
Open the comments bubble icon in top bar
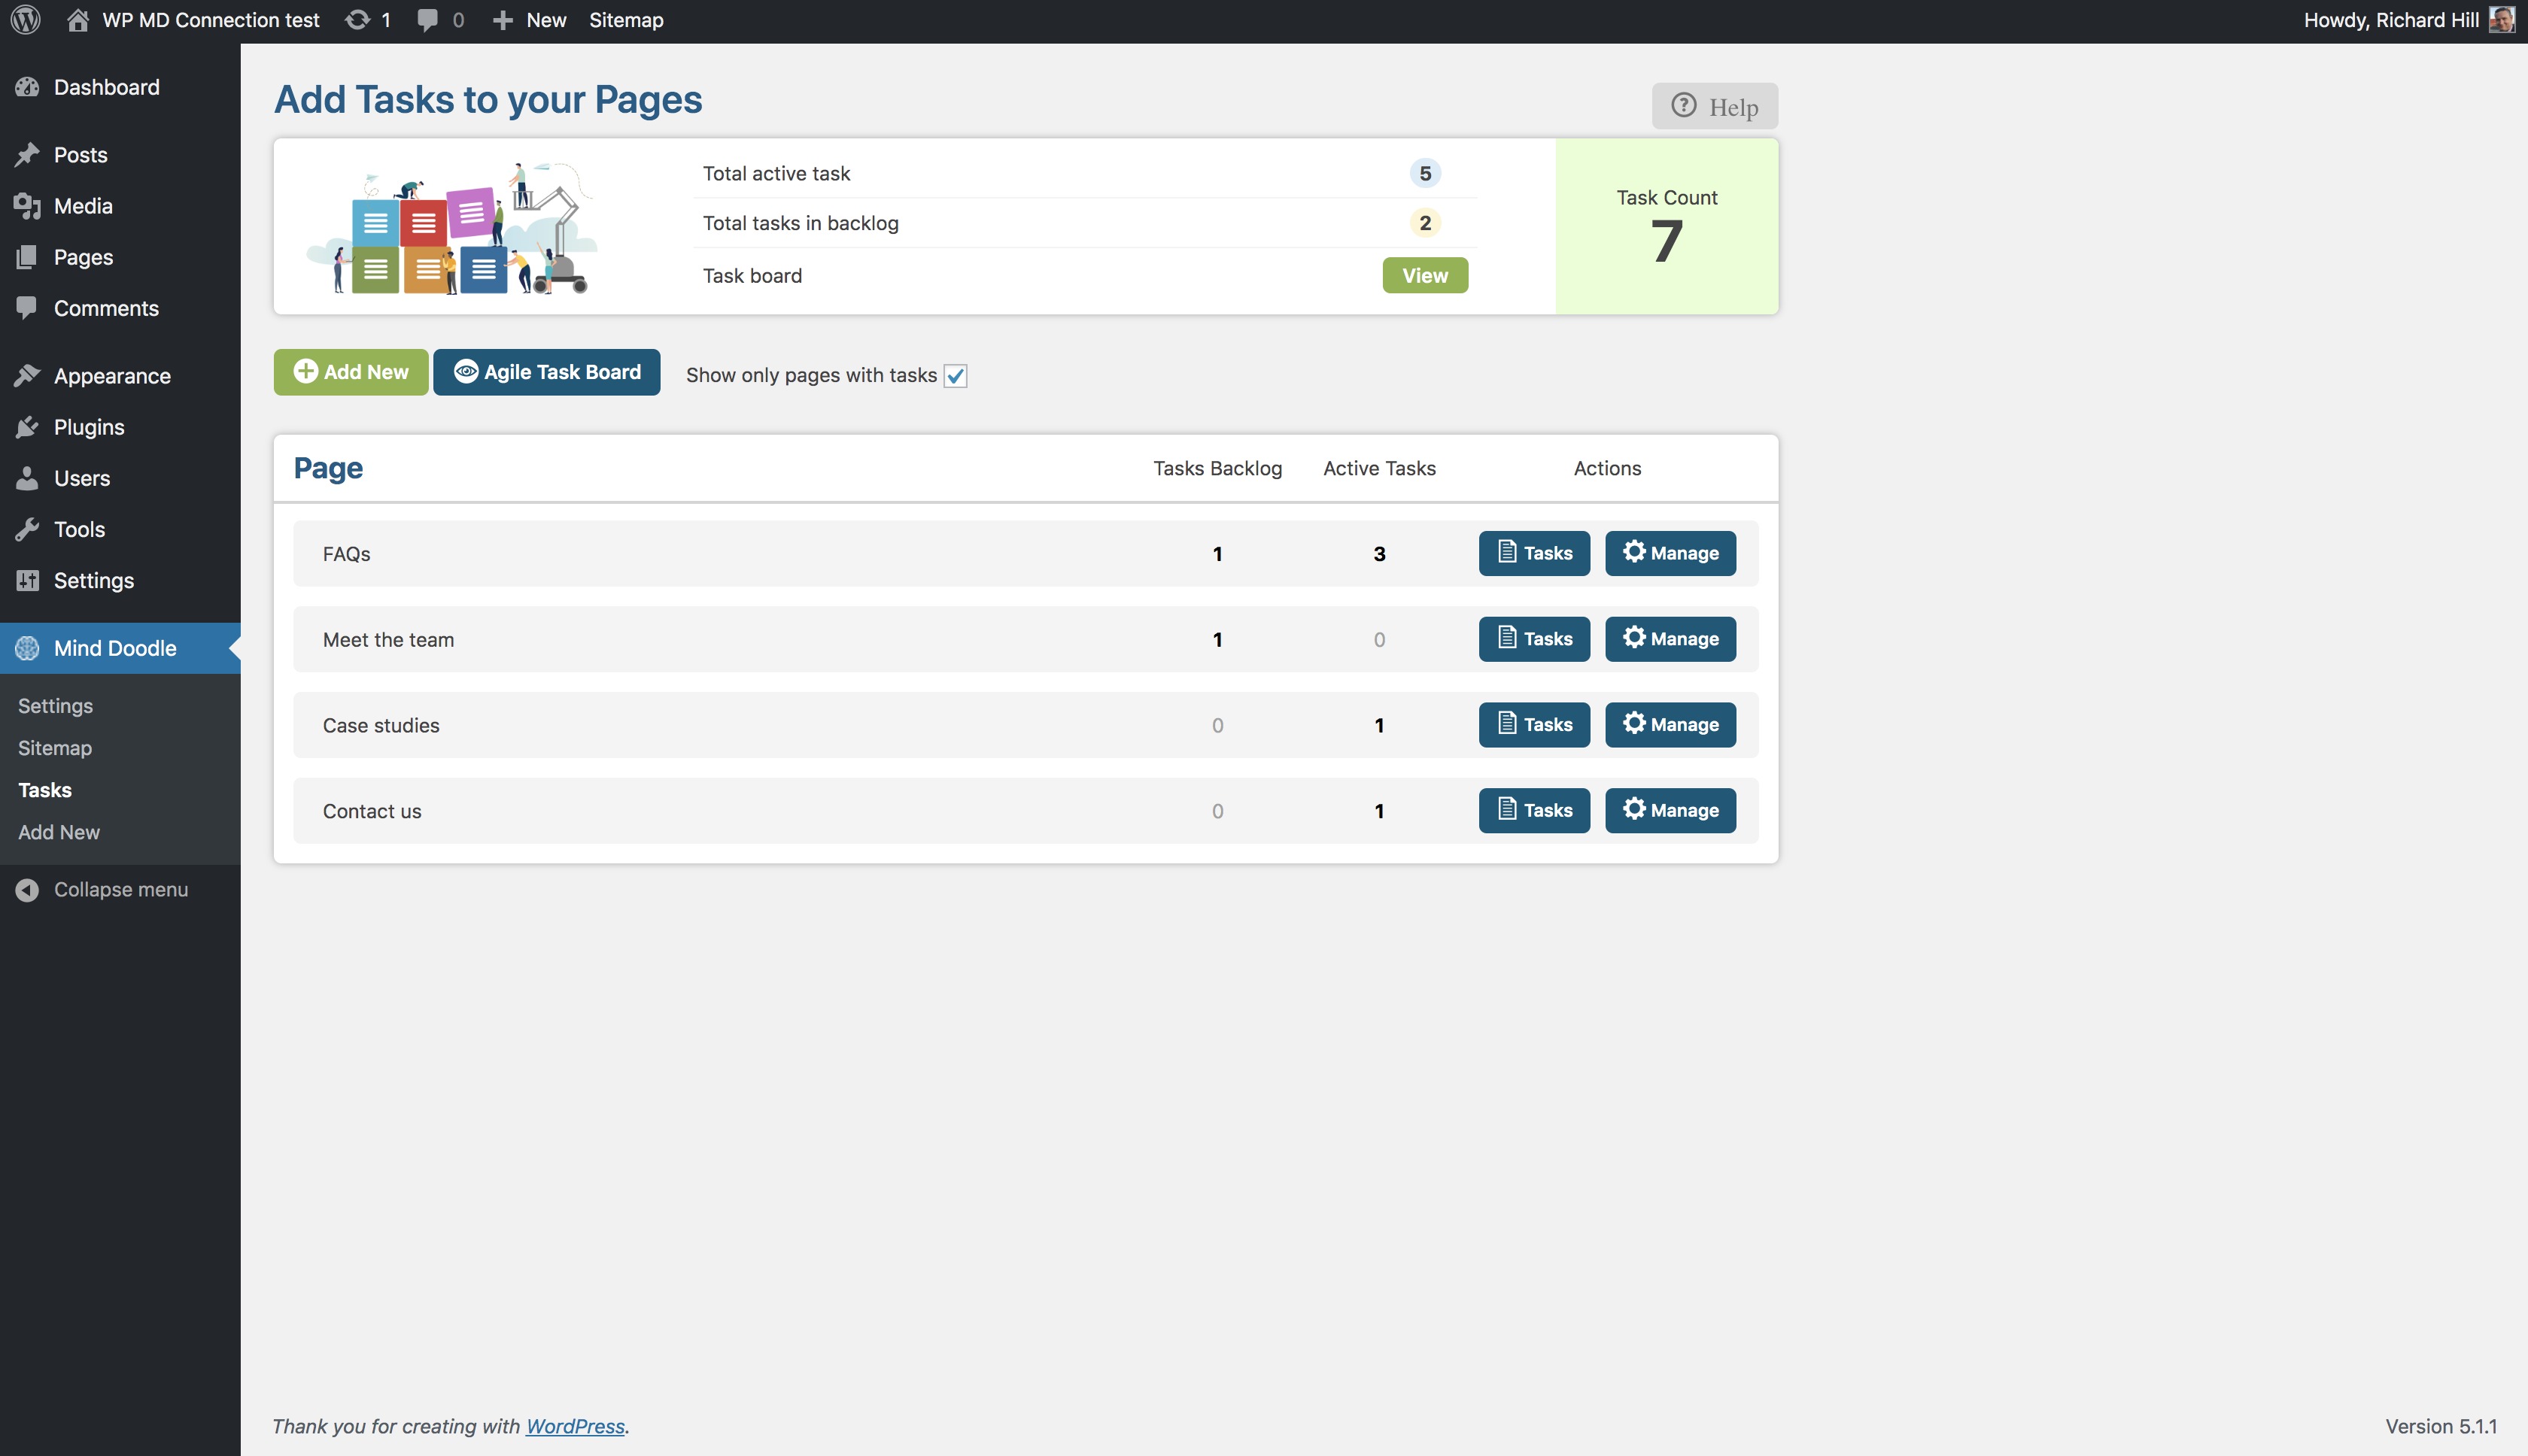tap(427, 20)
